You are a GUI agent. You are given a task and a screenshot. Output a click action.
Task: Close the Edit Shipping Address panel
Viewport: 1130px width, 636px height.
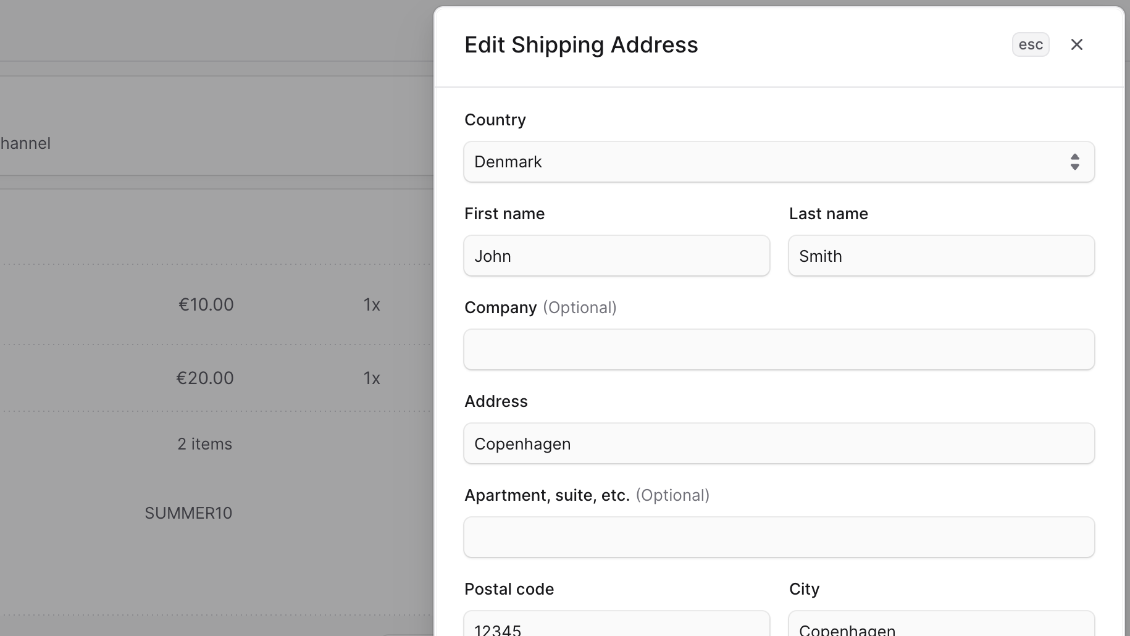tap(1077, 44)
